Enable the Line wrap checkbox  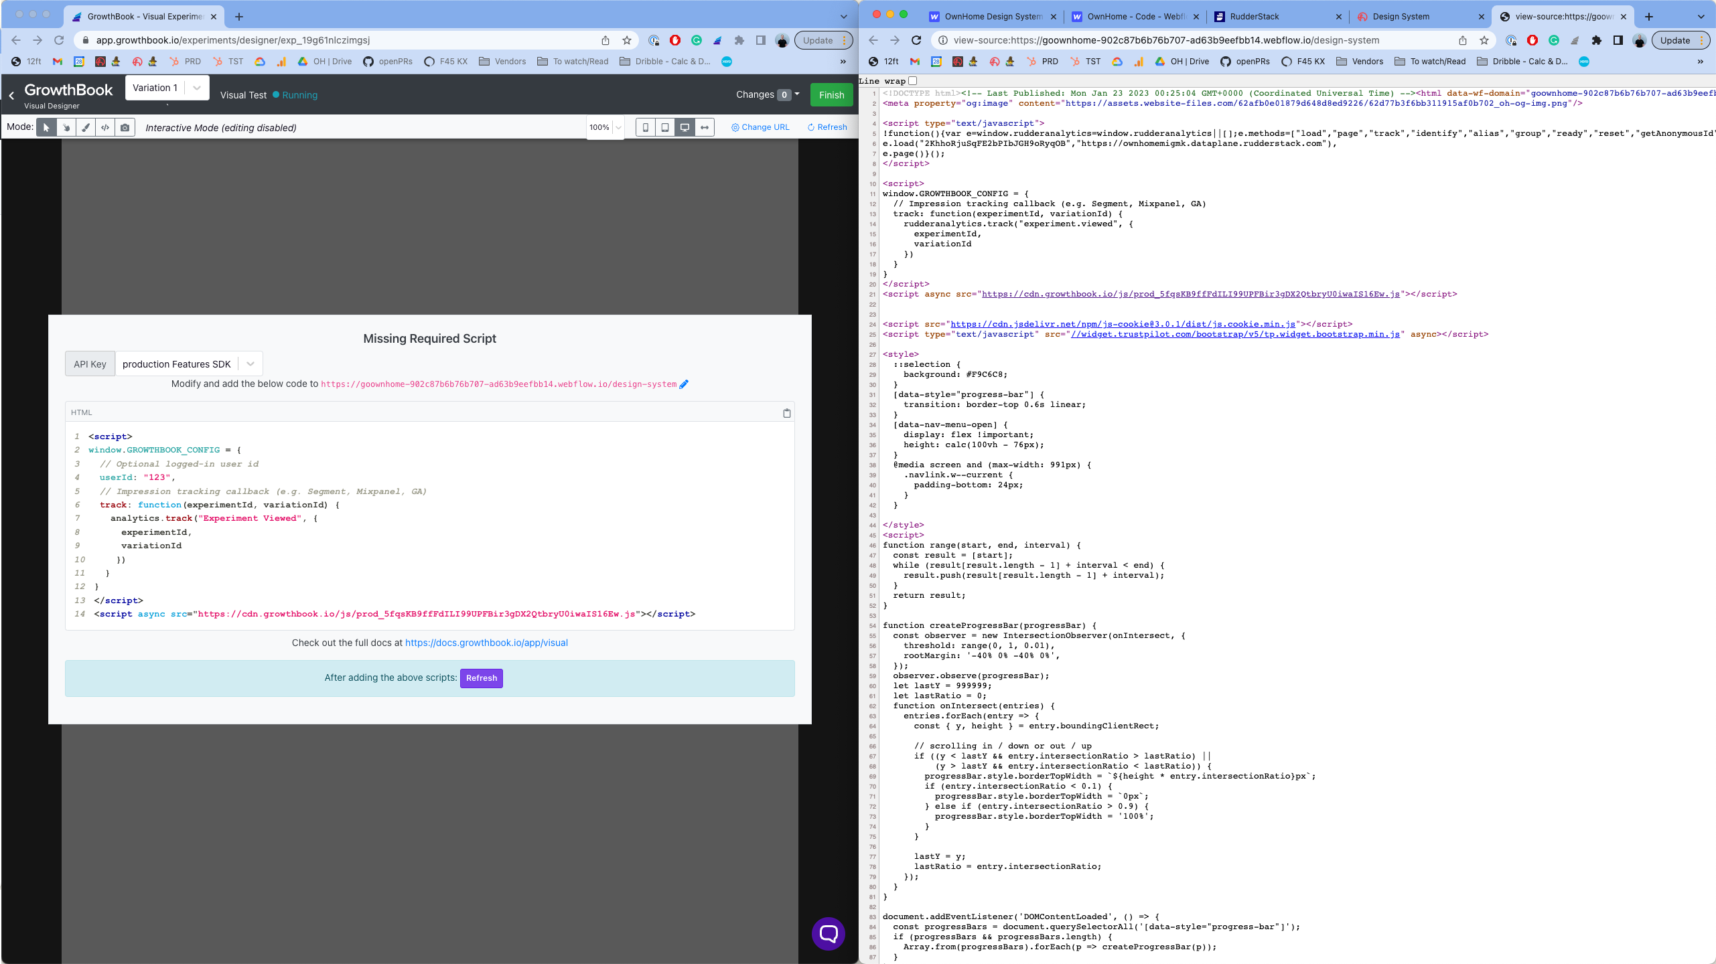[x=912, y=80]
